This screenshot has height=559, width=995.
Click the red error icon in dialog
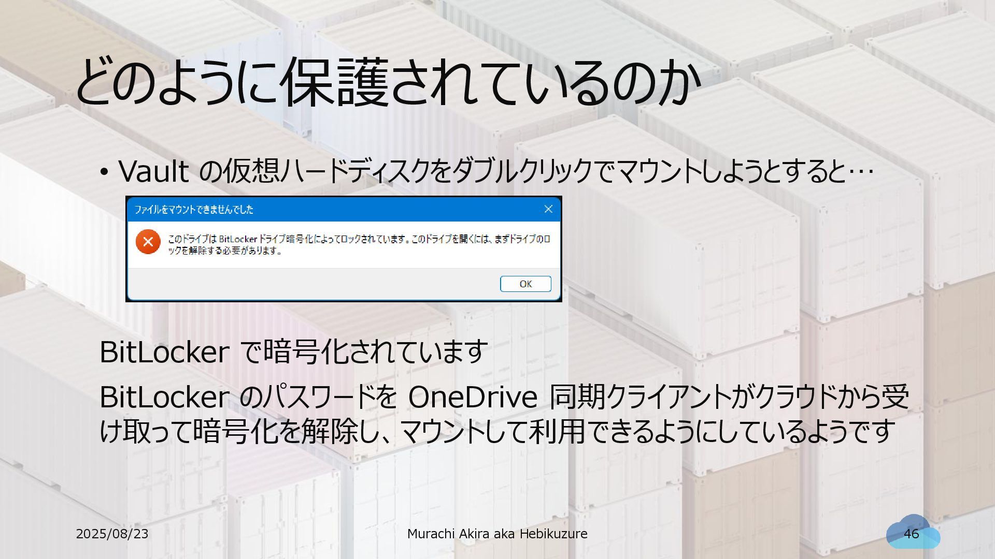pyautogui.click(x=148, y=242)
